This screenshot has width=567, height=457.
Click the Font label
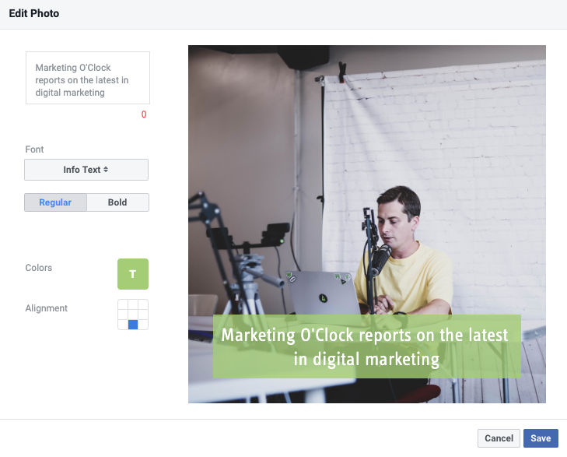(x=34, y=149)
